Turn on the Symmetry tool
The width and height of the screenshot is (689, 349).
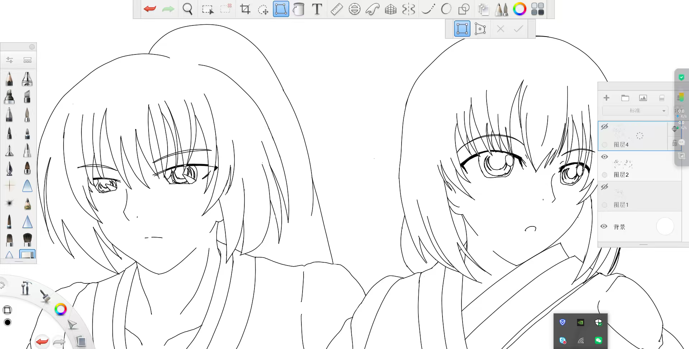409,9
